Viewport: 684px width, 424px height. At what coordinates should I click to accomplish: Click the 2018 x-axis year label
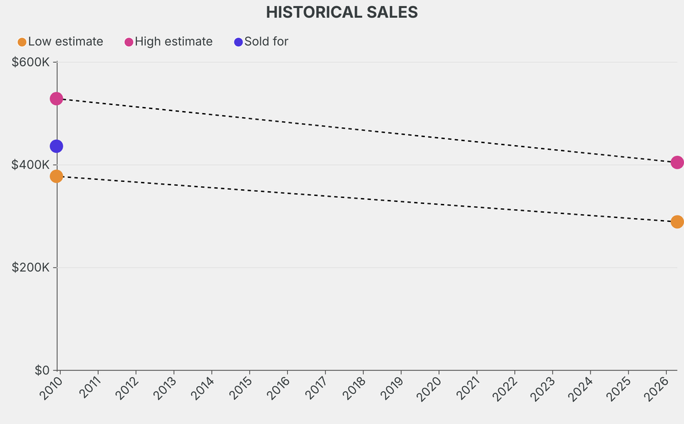click(x=354, y=387)
